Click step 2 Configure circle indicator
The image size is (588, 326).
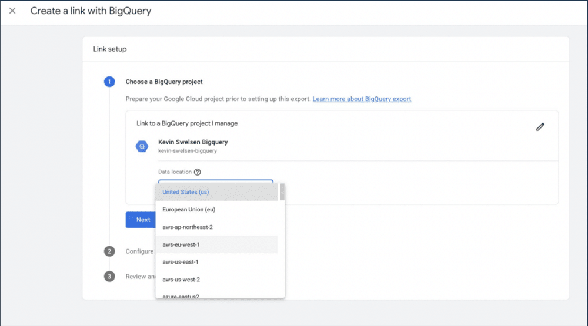(109, 251)
